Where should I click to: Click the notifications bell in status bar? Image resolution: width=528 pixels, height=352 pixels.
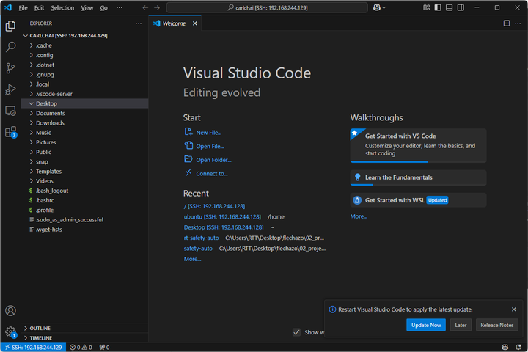pos(518,348)
